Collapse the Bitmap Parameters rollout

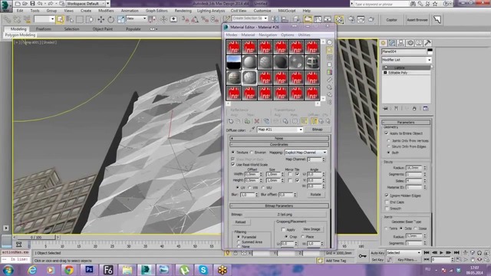(x=279, y=206)
